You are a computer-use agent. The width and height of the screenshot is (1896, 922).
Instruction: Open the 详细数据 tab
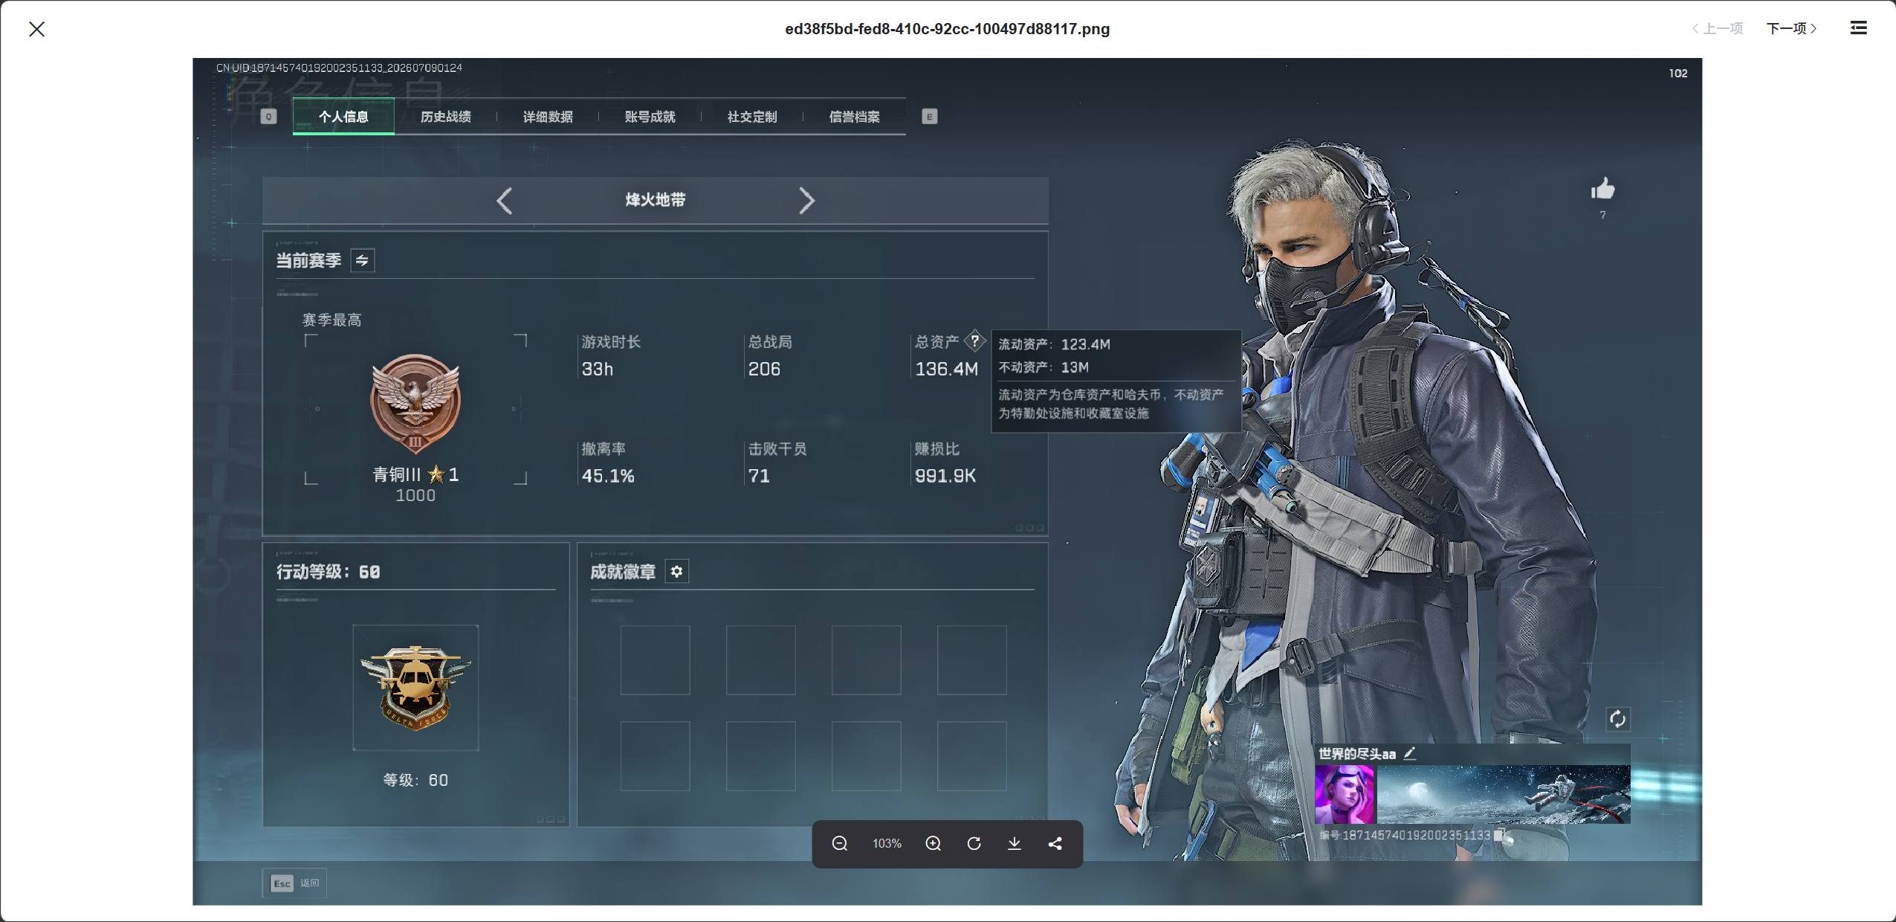tap(548, 117)
